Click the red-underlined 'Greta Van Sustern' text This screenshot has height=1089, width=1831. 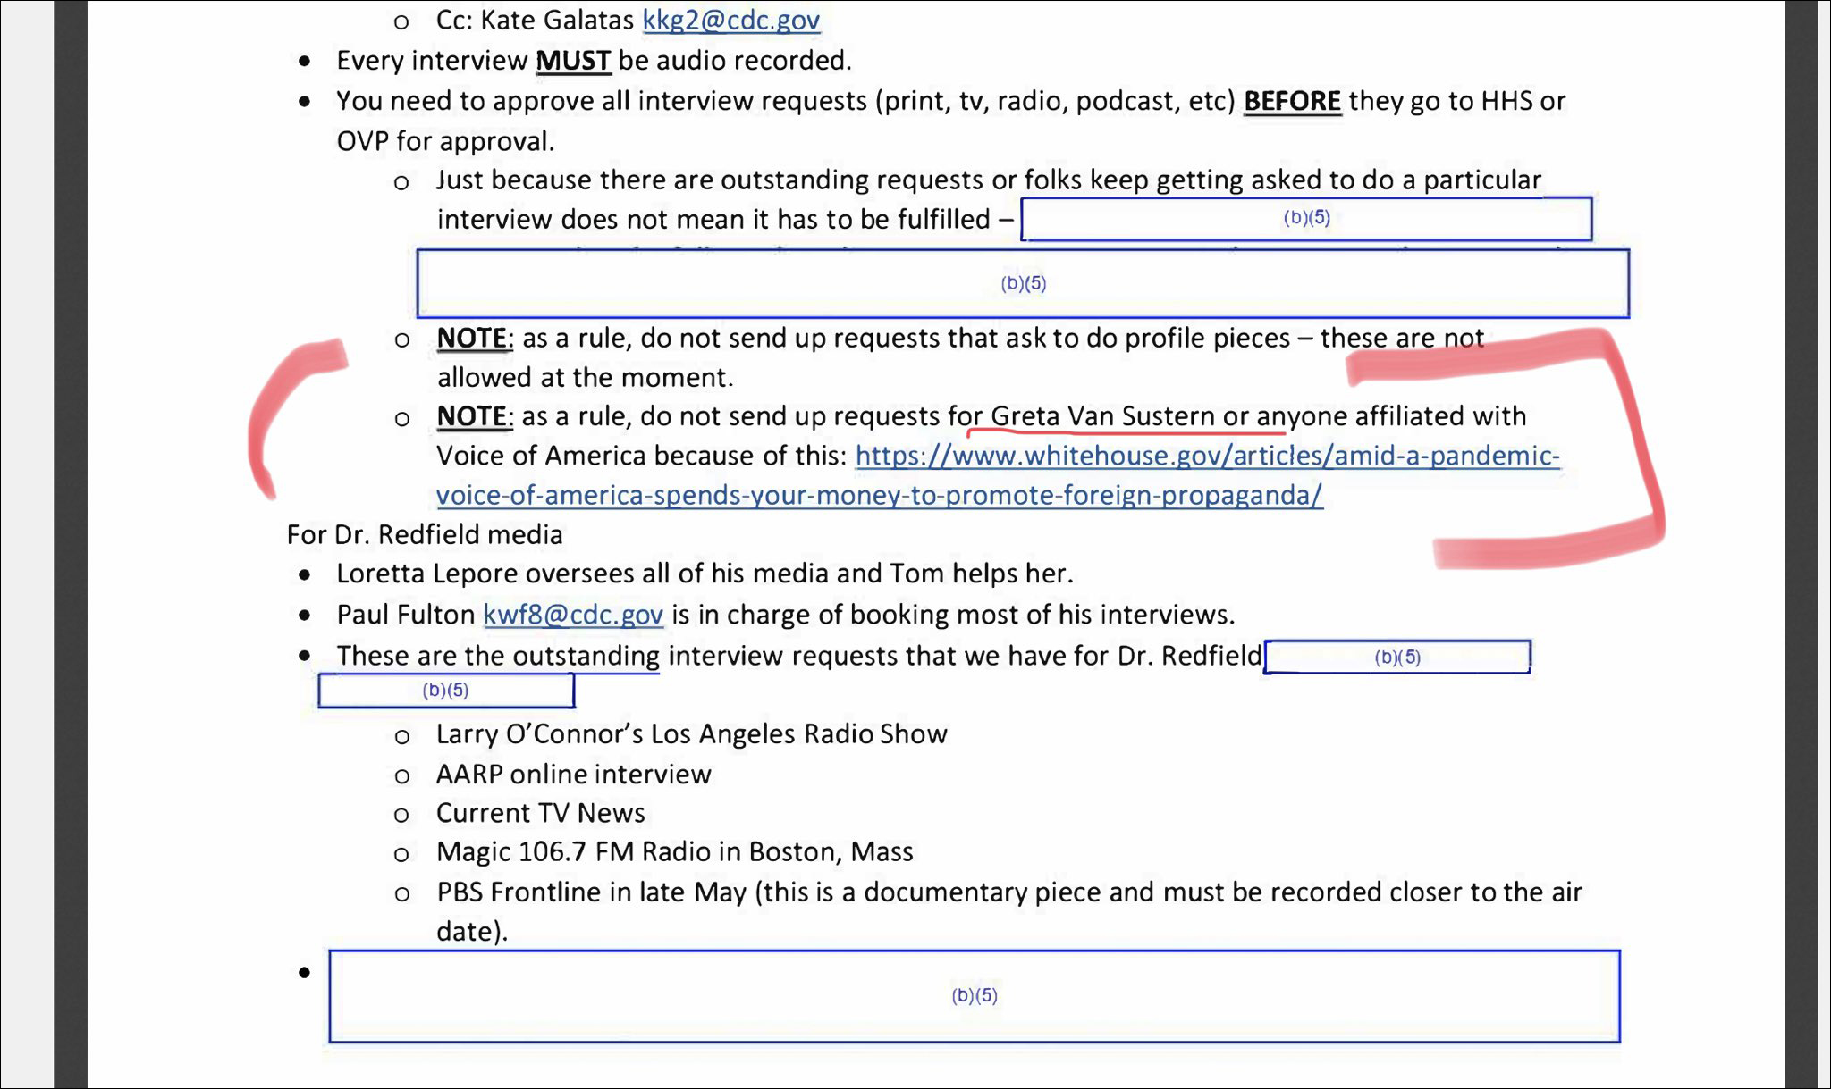[1102, 416]
